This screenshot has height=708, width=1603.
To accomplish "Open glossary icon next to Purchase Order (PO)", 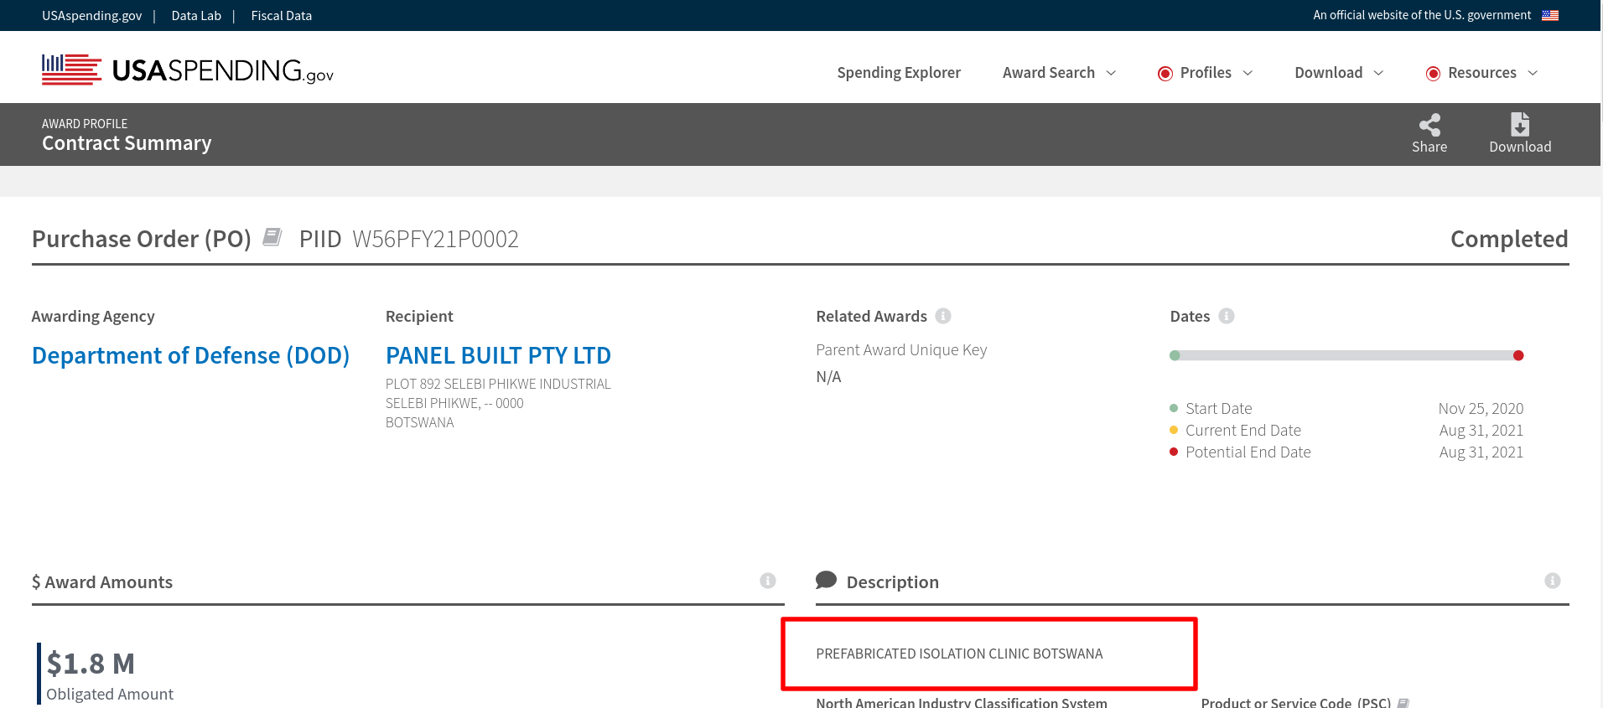I will click(272, 237).
